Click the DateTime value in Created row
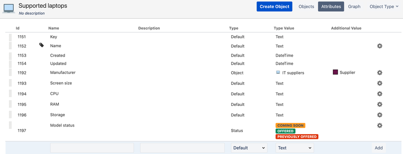Screen dimensions: 403x154 (x=284, y=55)
